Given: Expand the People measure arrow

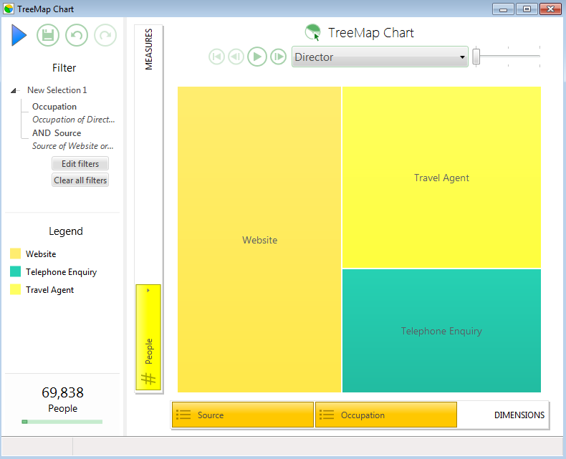Looking at the screenshot, I should tap(148, 290).
